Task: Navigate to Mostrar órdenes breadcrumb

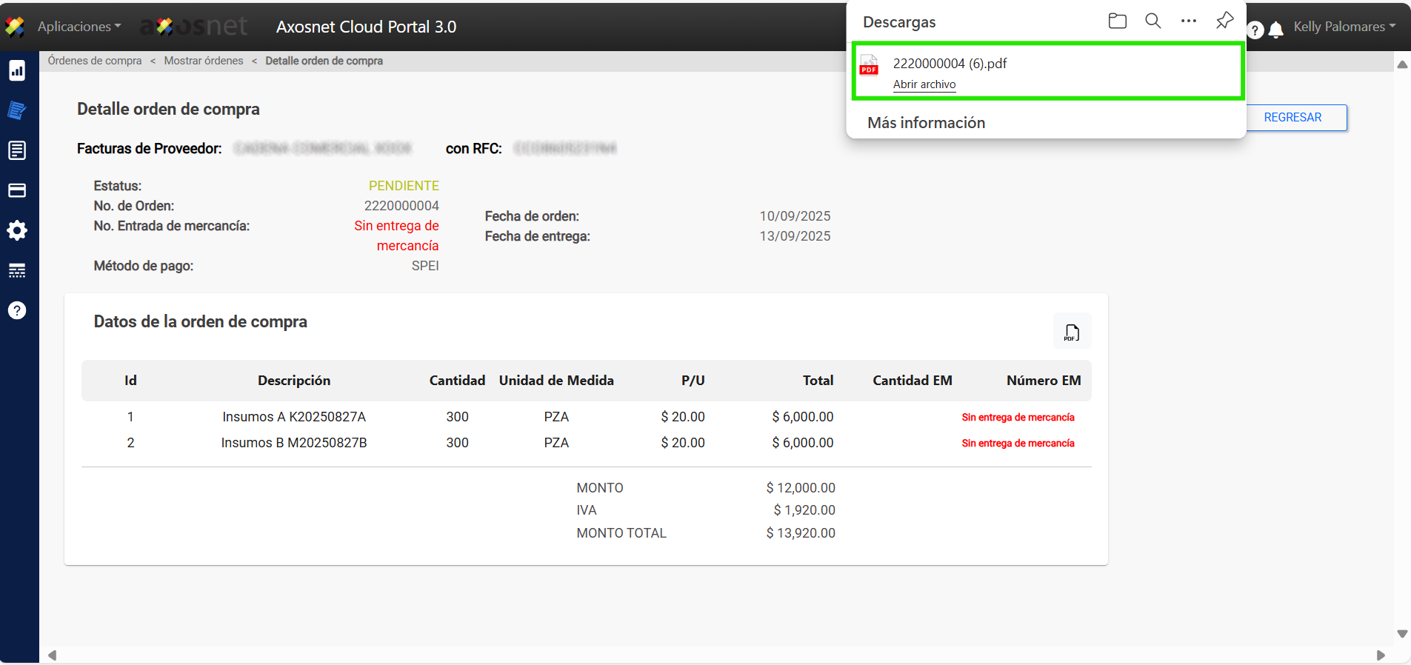Action: pyautogui.click(x=204, y=61)
